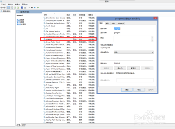Image resolution: width=175 pixels, height=129 pixels.
Task: Click 暂停(P) button in the properties dialog
Action: coord(133,68)
